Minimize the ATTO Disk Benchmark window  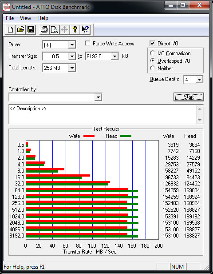(x=171, y=5)
